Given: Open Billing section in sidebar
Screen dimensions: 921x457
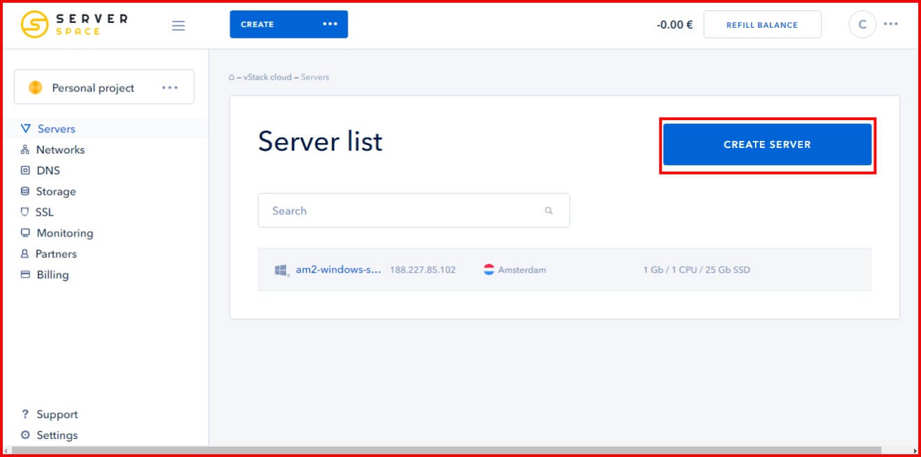Looking at the screenshot, I should click(52, 275).
